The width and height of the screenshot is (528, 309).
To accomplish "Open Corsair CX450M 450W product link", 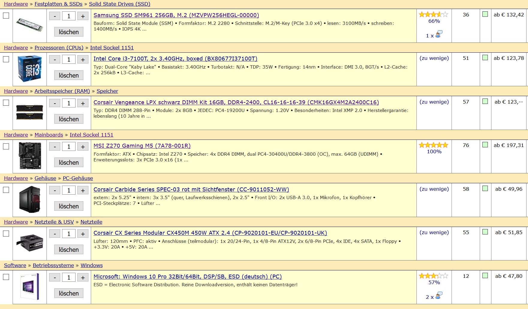I will pyautogui.click(x=210, y=233).
